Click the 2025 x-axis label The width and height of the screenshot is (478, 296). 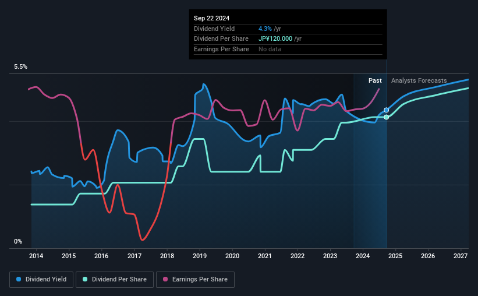coord(395,256)
